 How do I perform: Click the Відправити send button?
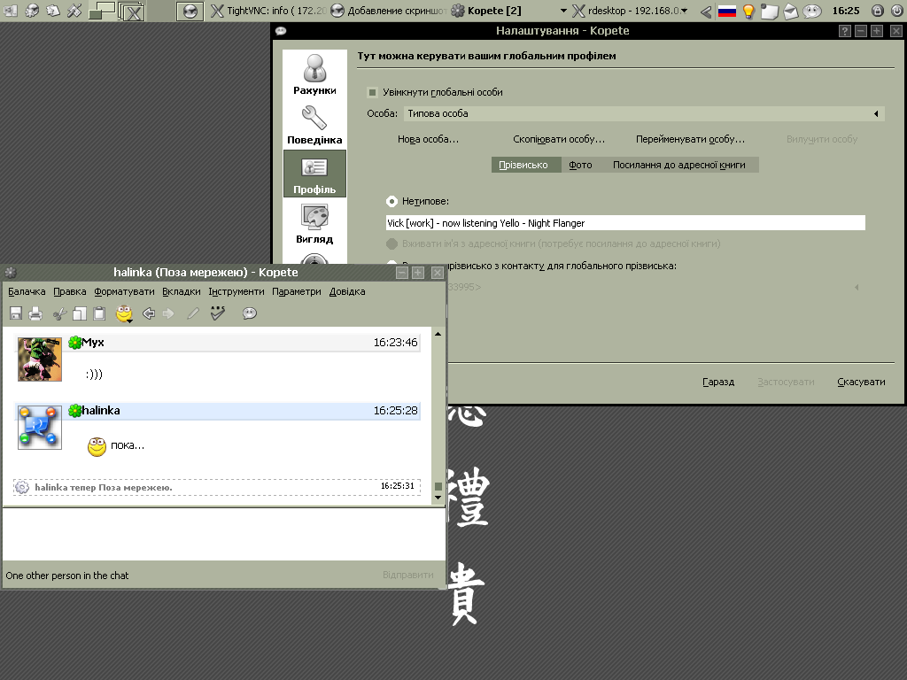pyautogui.click(x=407, y=575)
